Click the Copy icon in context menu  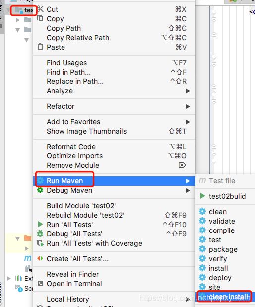(40, 18)
